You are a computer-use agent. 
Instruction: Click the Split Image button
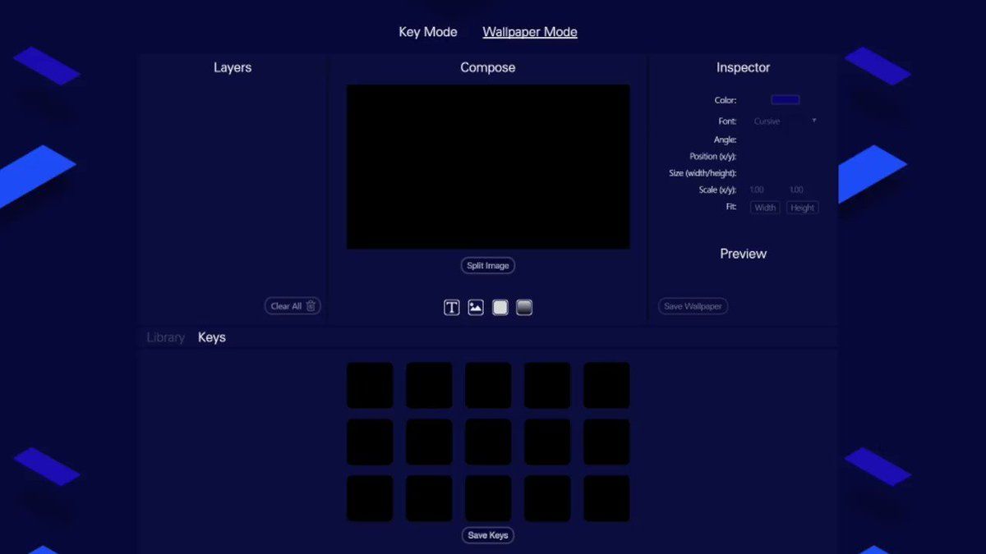488,266
